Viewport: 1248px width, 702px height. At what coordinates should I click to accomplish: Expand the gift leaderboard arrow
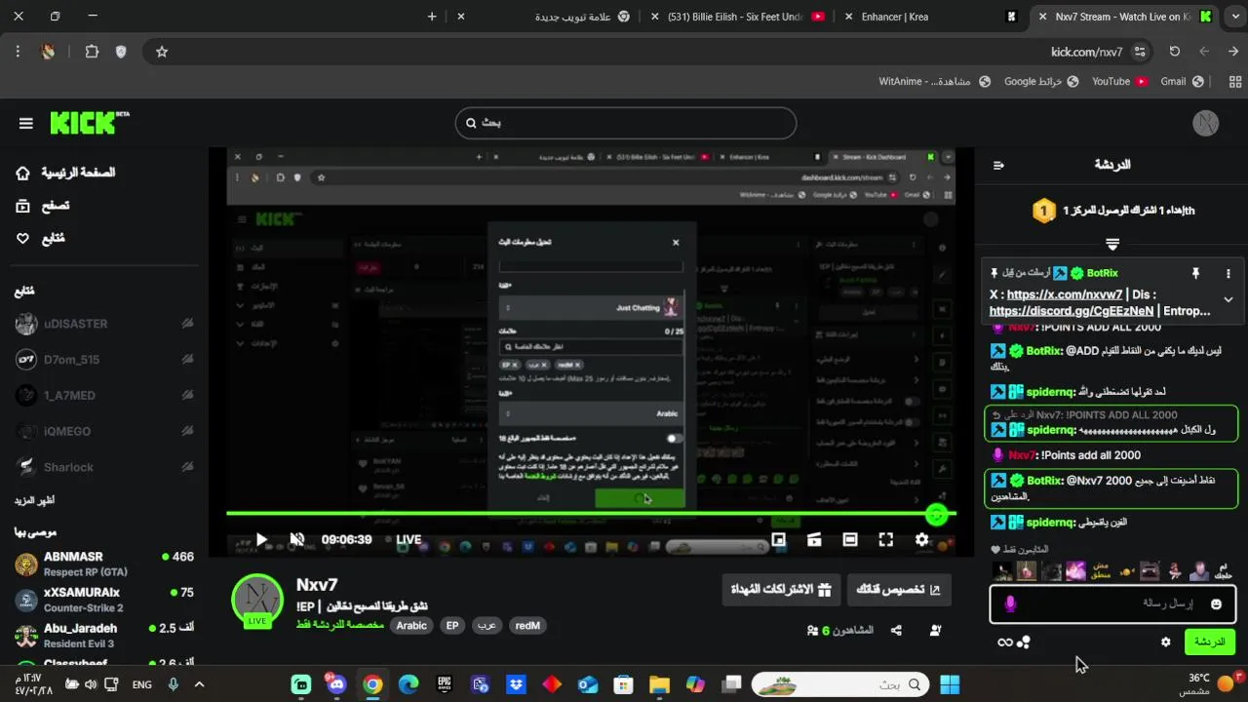click(x=1112, y=244)
